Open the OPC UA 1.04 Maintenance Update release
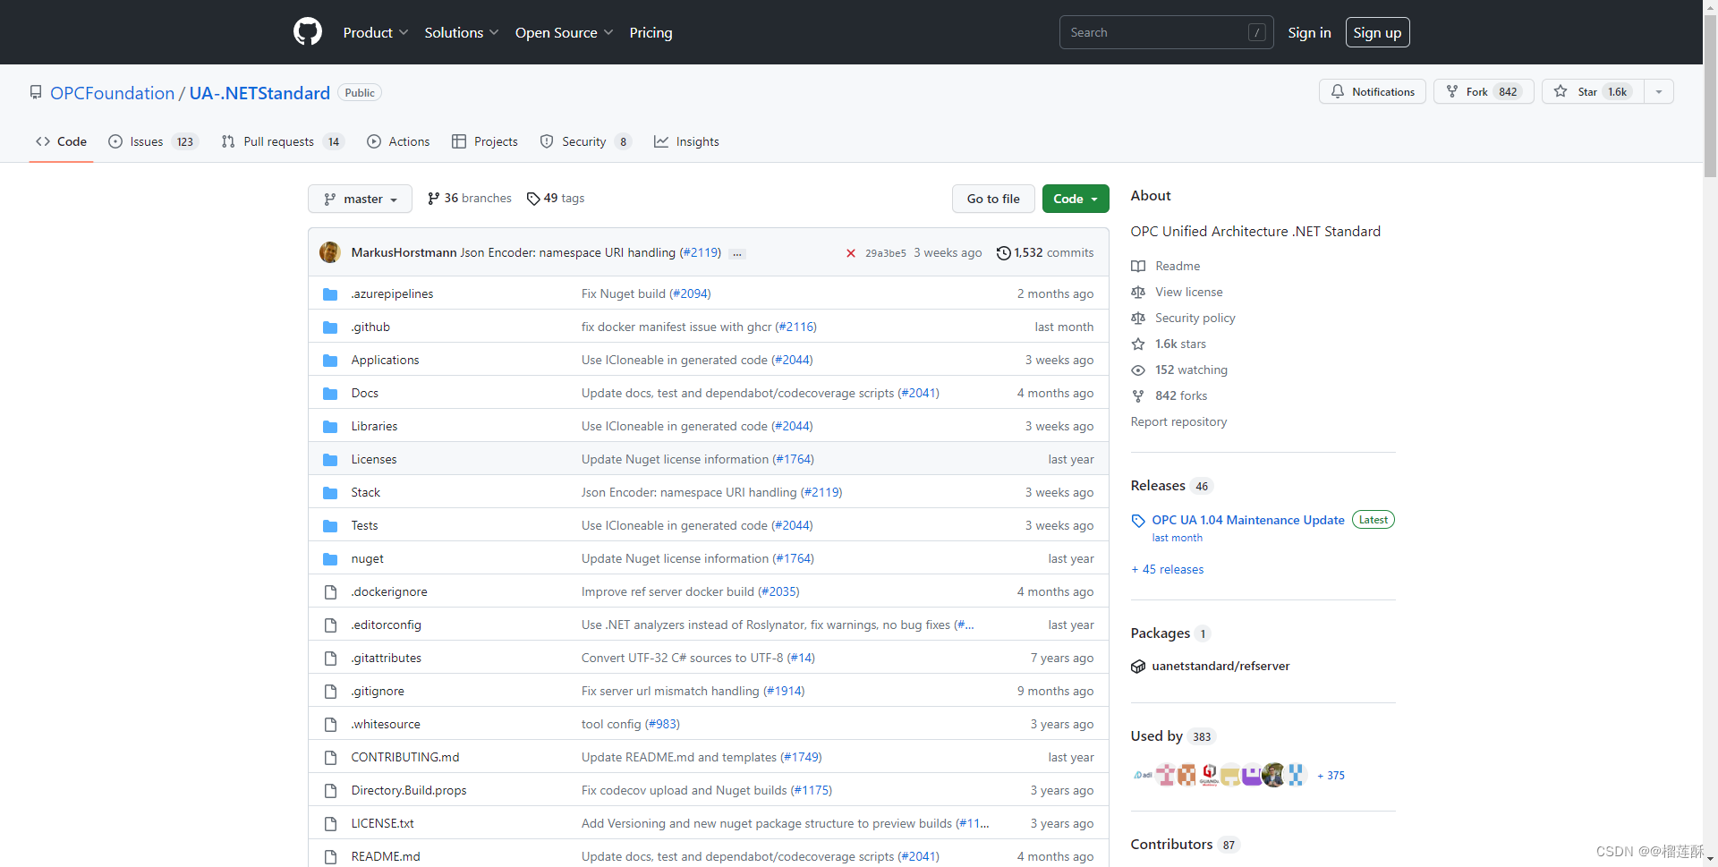Image resolution: width=1718 pixels, height=867 pixels. pos(1248,520)
